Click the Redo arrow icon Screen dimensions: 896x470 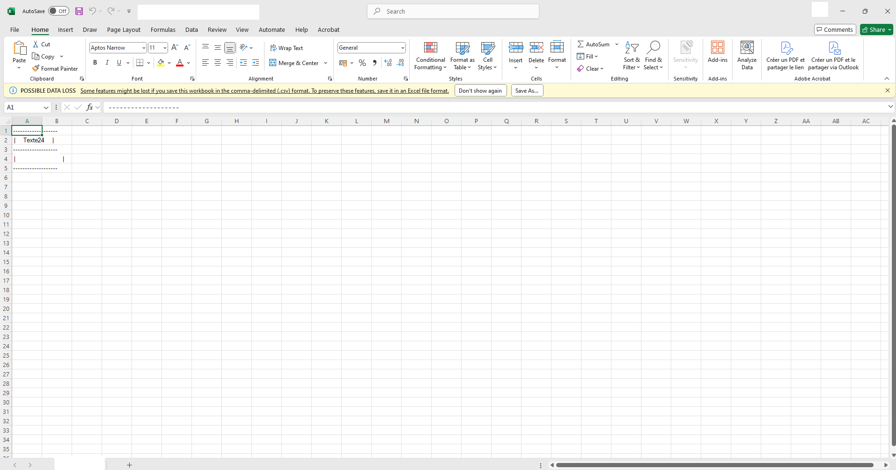[x=111, y=11]
